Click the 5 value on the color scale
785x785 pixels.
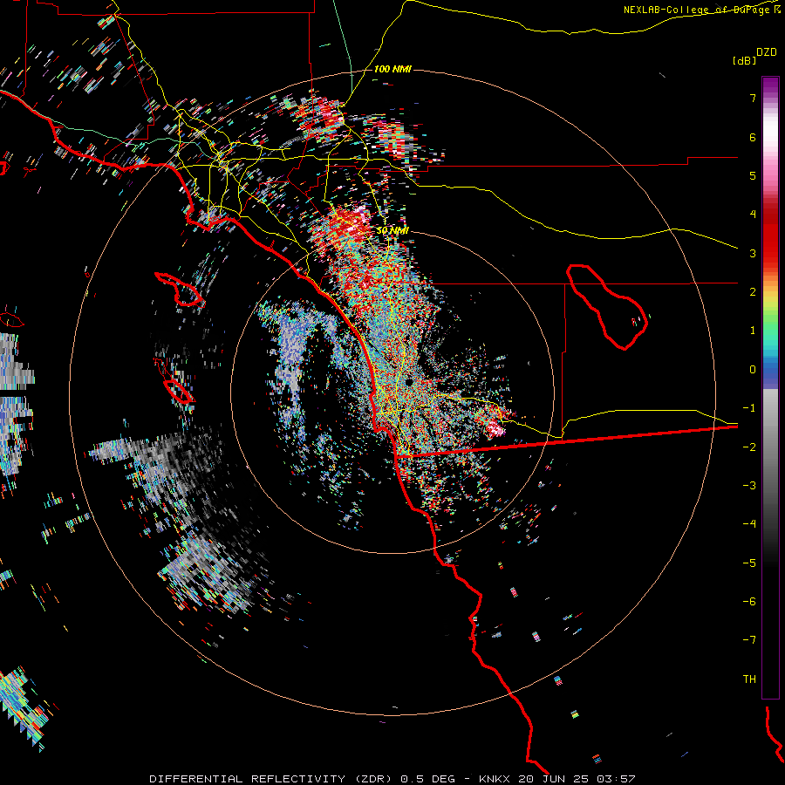(753, 175)
